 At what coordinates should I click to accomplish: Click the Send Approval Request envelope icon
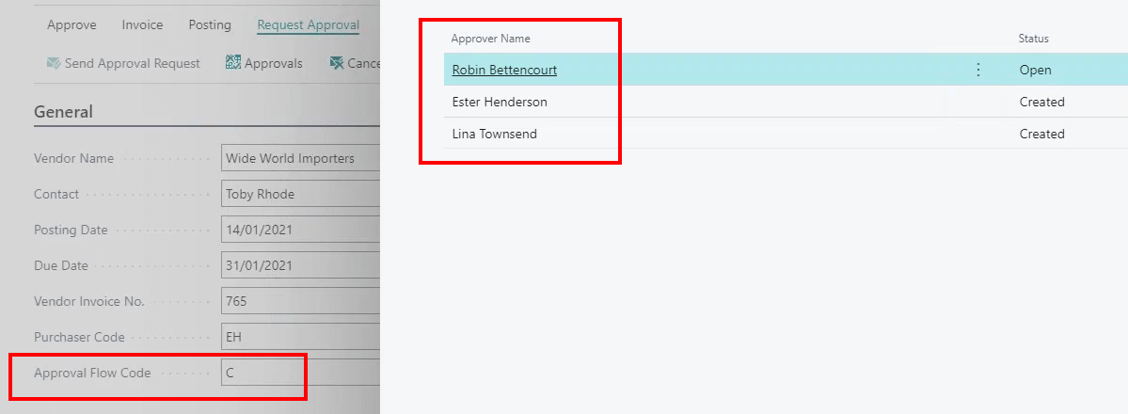[54, 64]
